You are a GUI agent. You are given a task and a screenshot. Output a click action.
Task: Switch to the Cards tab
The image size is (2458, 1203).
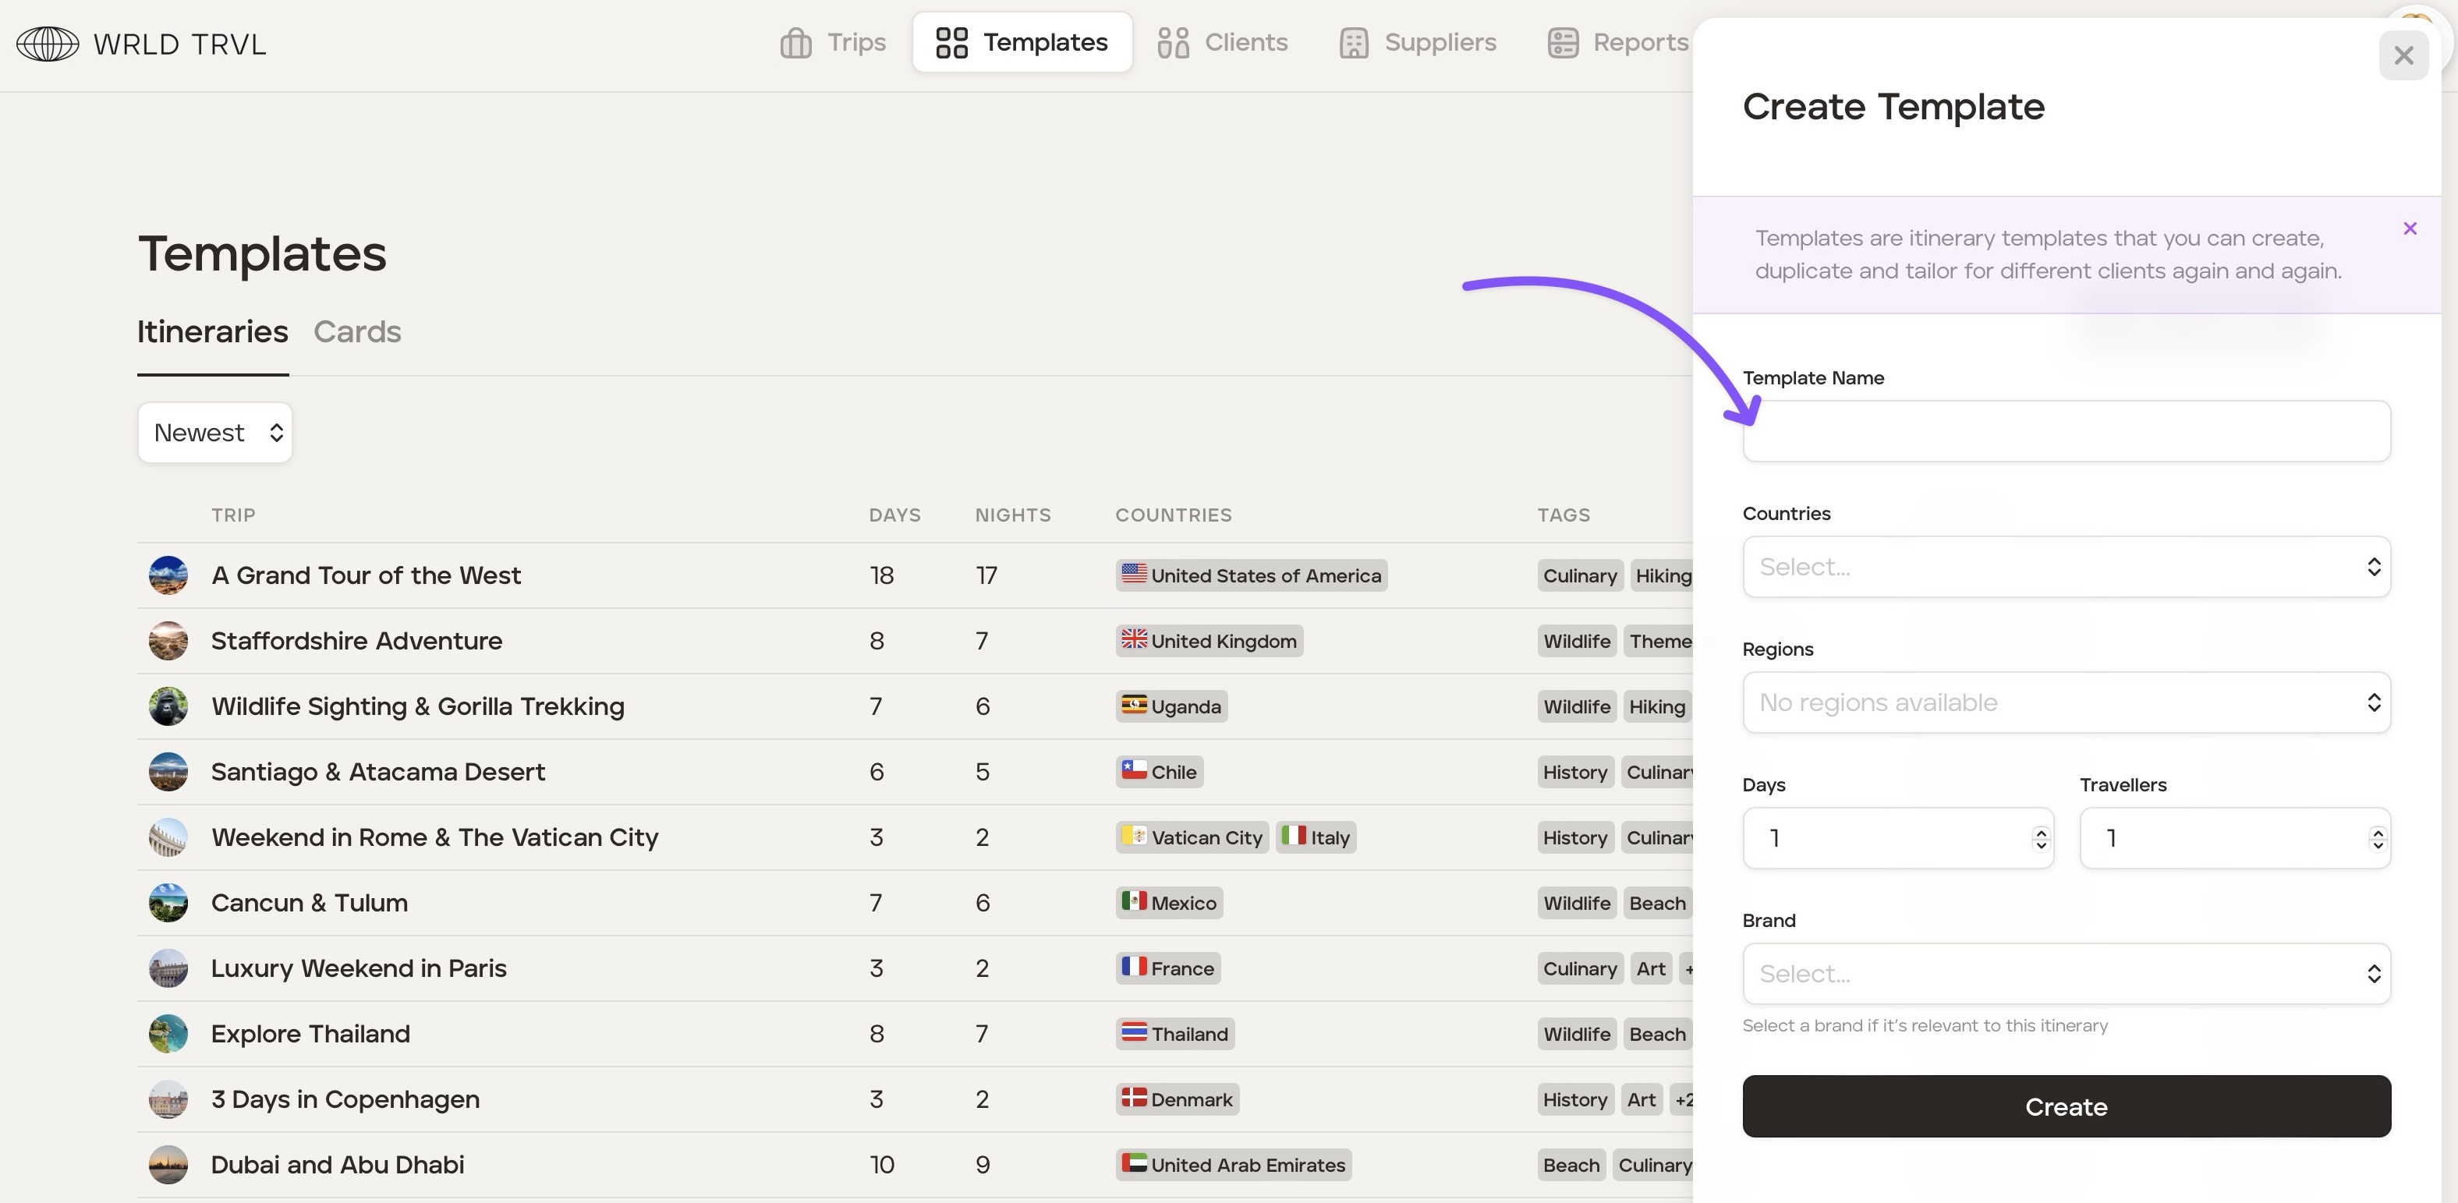(357, 332)
